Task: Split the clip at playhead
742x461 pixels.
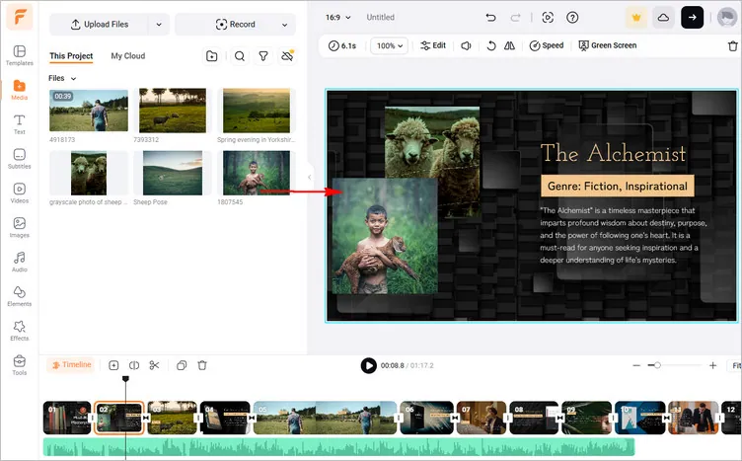Action: pyautogui.click(x=134, y=365)
